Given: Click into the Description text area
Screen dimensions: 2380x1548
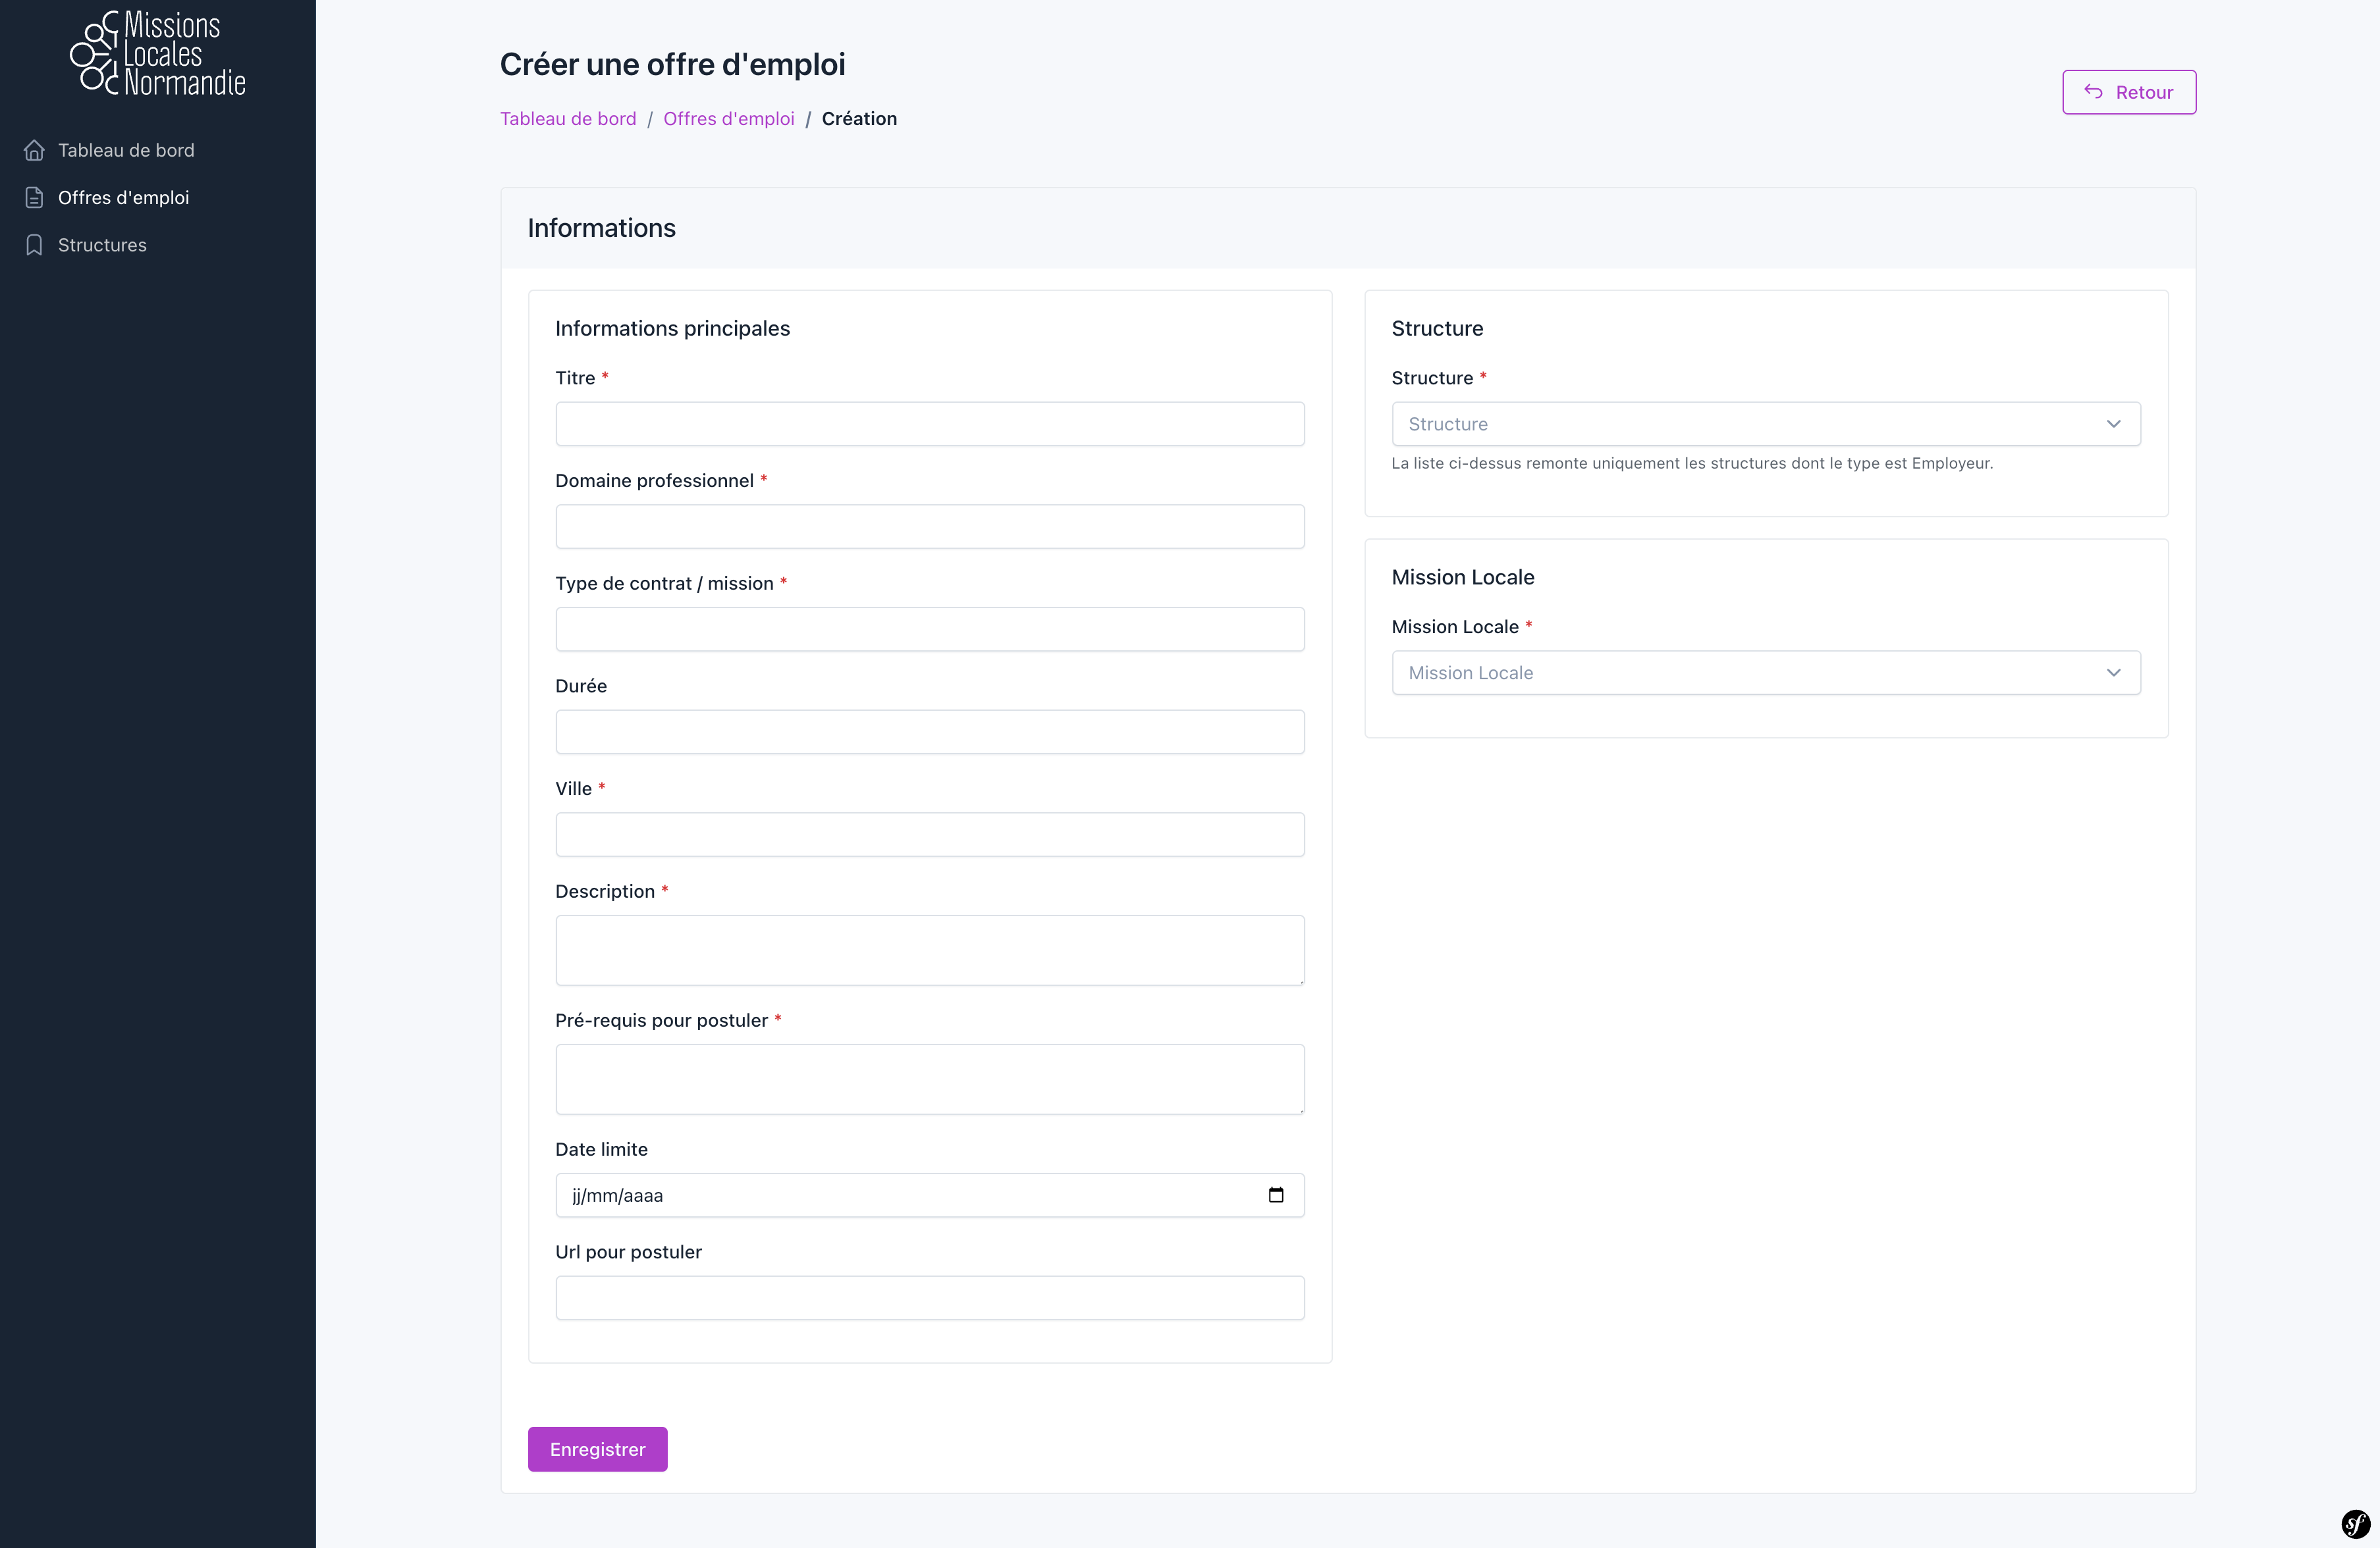Looking at the screenshot, I should pos(929,949).
